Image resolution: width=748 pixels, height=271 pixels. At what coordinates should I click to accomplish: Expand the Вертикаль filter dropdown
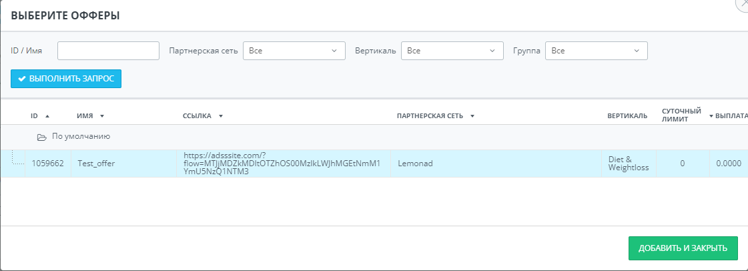pyautogui.click(x=452, y=51)
